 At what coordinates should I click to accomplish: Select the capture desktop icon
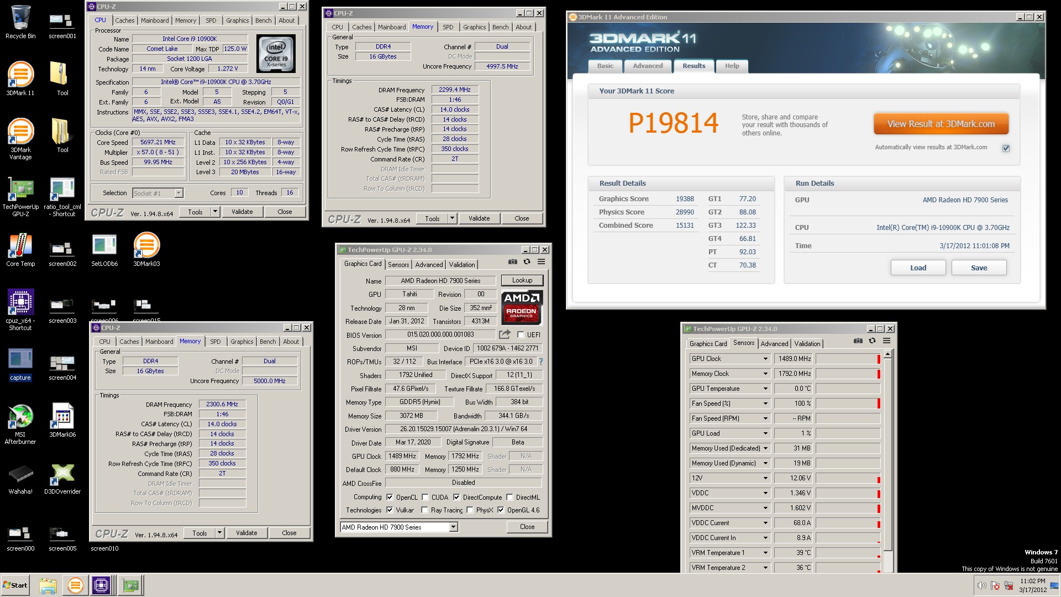point(20,364)
